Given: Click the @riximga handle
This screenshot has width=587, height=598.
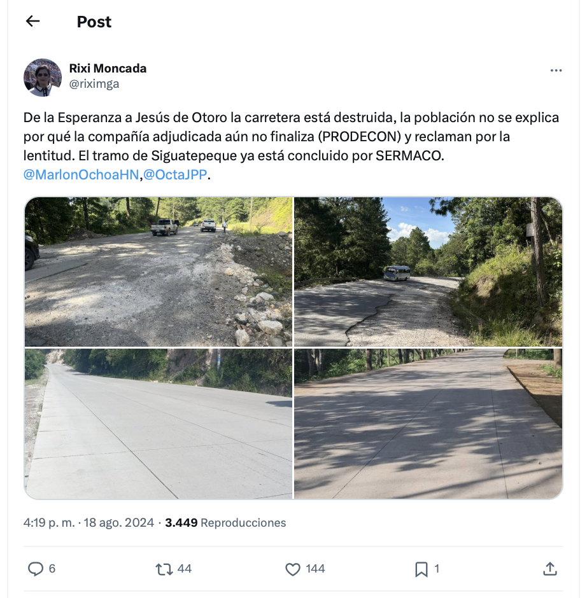Looking at the screenshot, I should tap(94, 83).
